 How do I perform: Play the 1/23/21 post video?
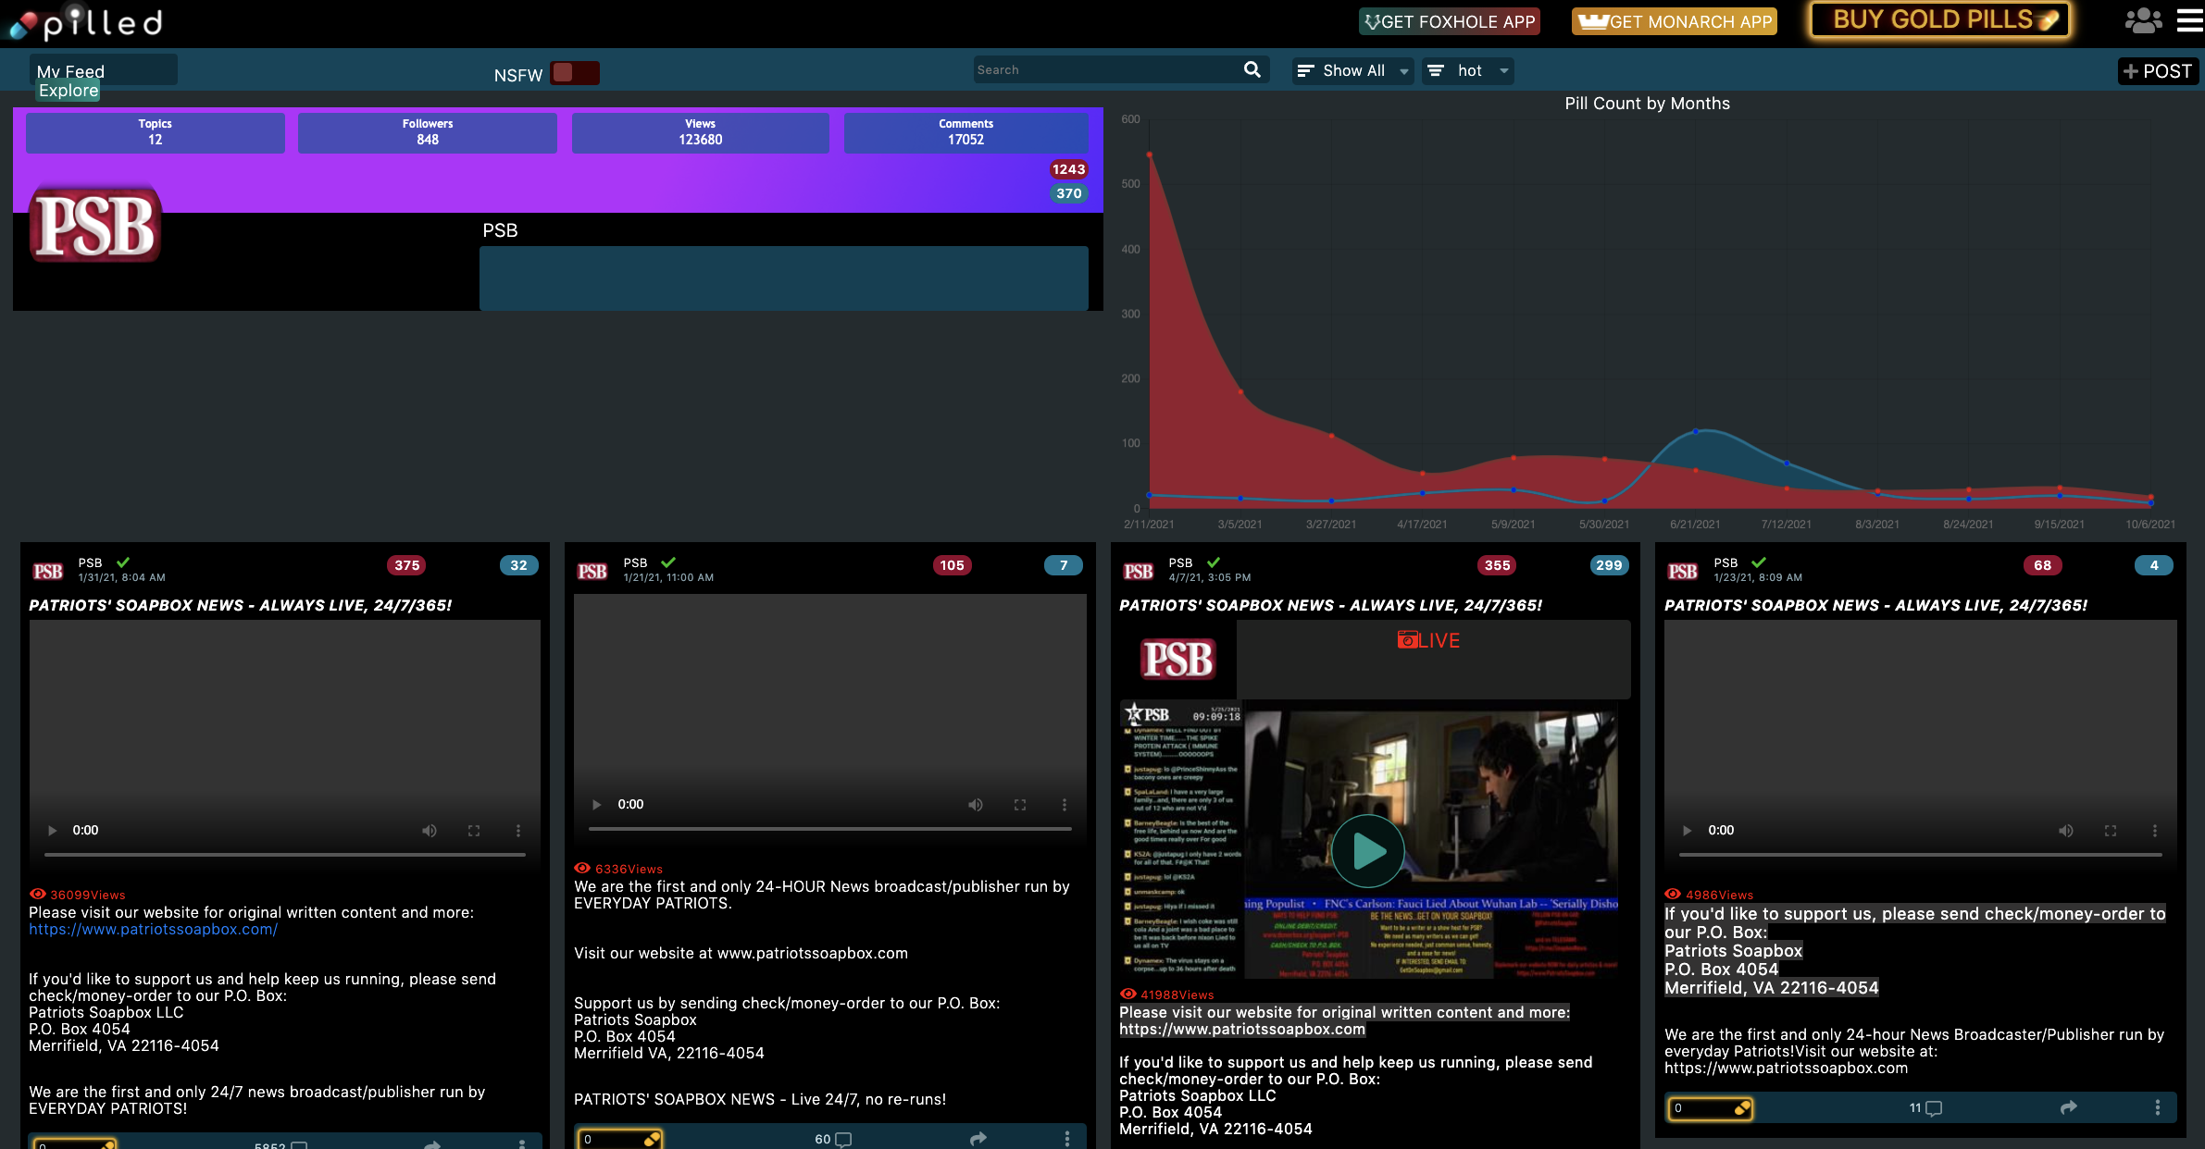tap(1687, 831)
